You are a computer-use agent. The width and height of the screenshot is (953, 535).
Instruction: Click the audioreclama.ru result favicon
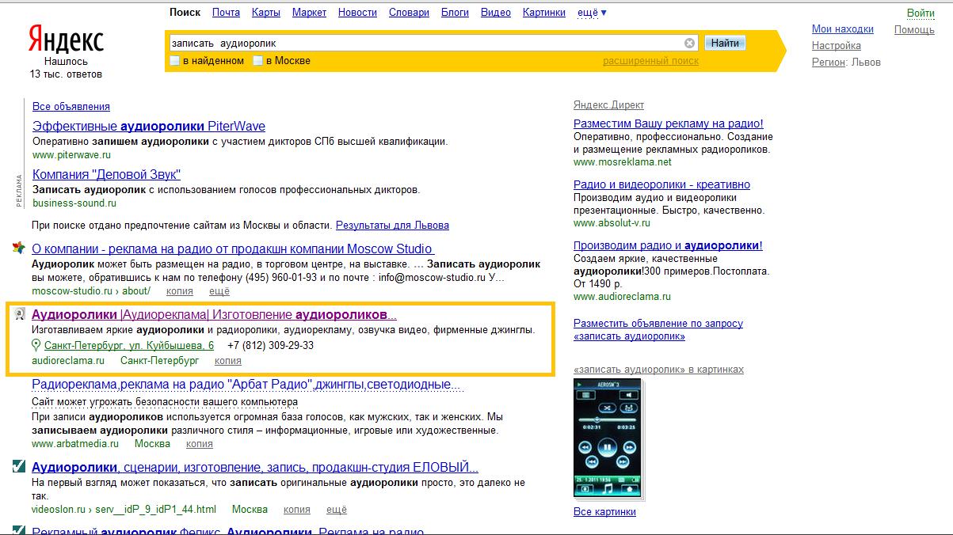click(20, 314)
